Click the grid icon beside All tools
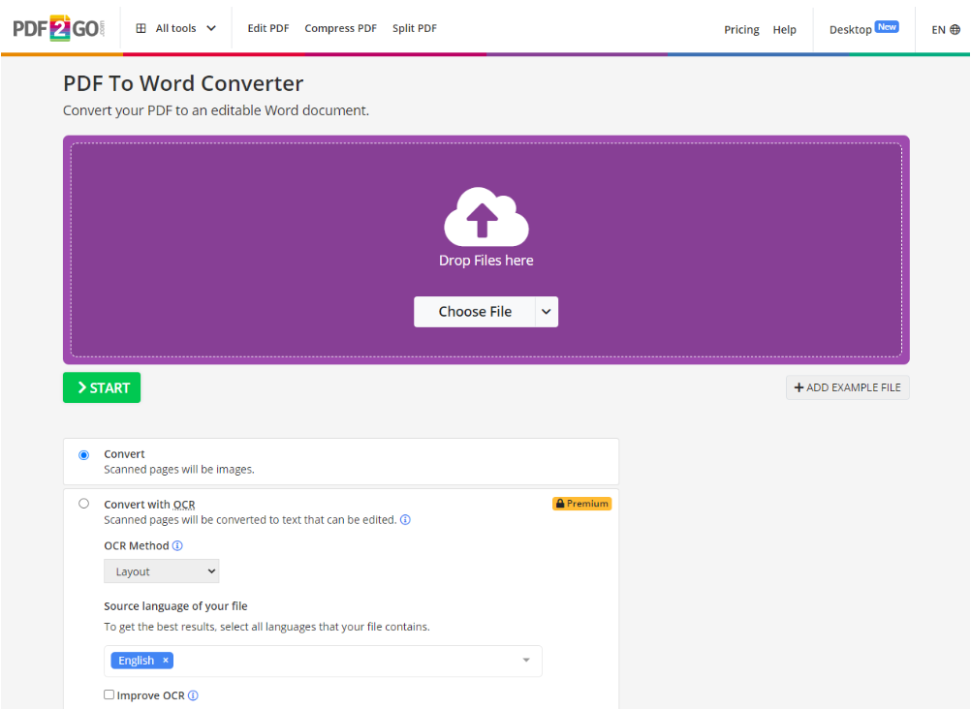Image resolution: width=971 pixels, height=709 pixels. pos(139,27)
